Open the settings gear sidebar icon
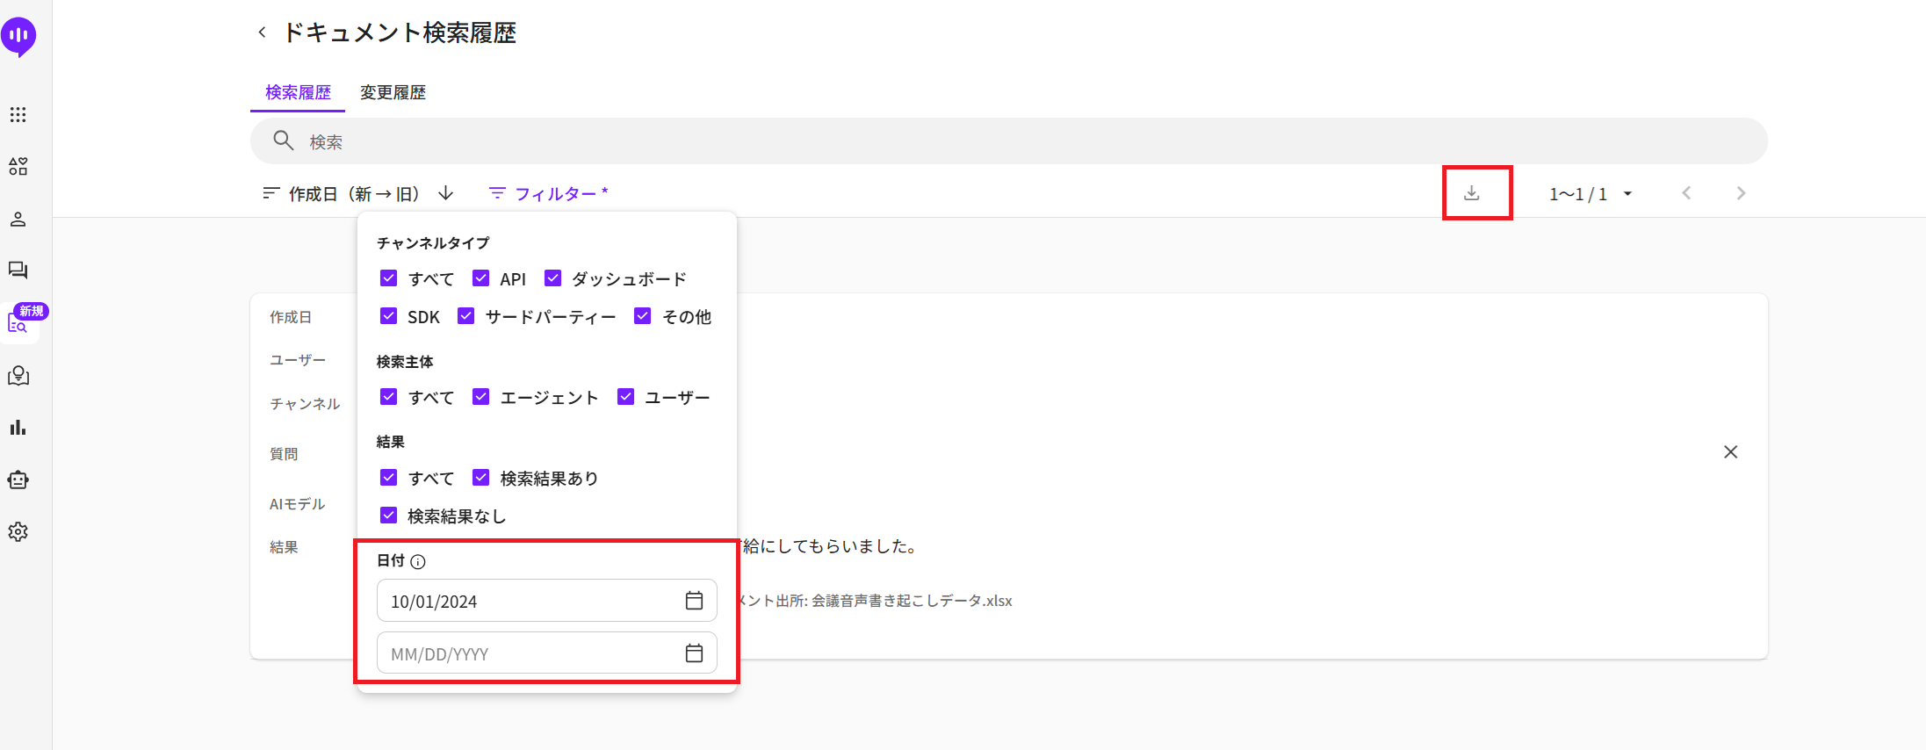Viewport: 1926px width, 750px height. point(18,532)
